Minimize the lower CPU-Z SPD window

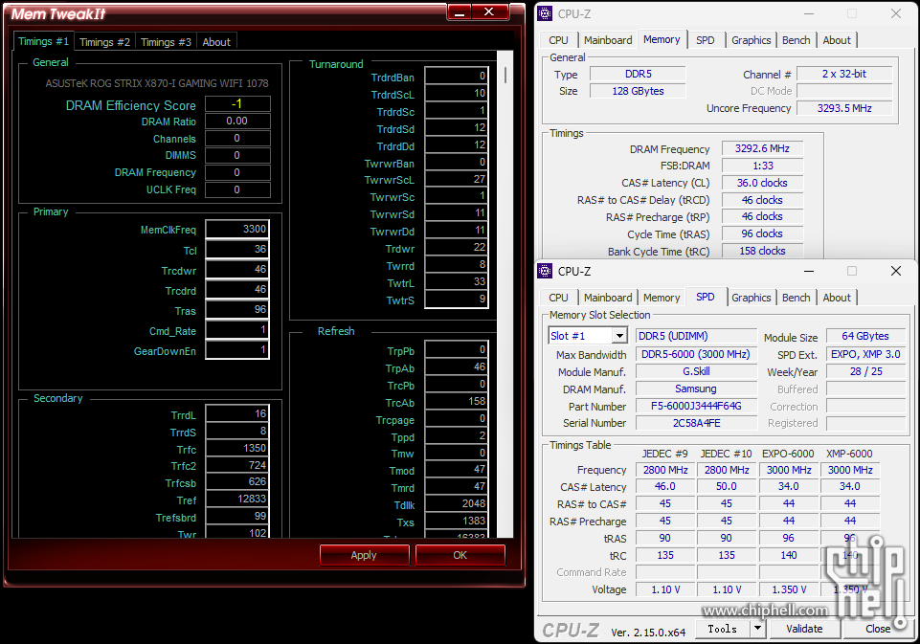pyautogui.click(x=809, y=271)
